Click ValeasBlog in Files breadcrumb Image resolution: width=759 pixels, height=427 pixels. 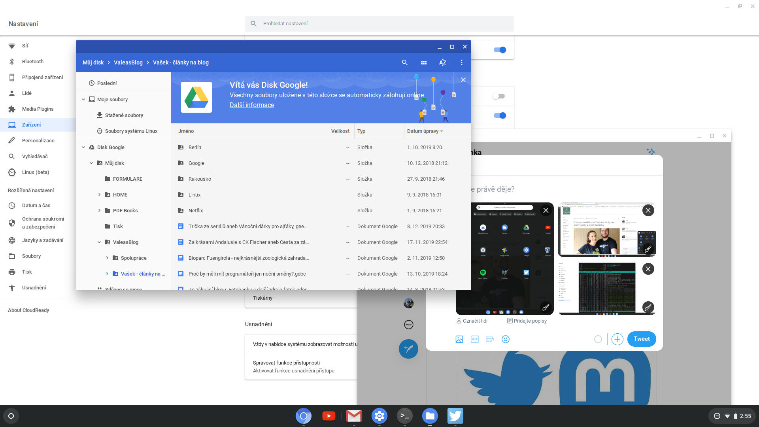(x=128, y=62)
